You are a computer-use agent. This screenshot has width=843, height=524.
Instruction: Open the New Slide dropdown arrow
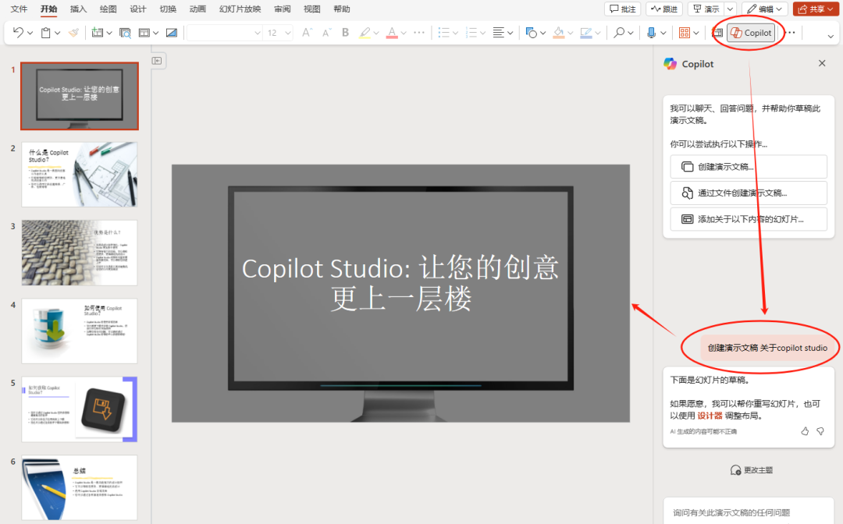(109, 34)
